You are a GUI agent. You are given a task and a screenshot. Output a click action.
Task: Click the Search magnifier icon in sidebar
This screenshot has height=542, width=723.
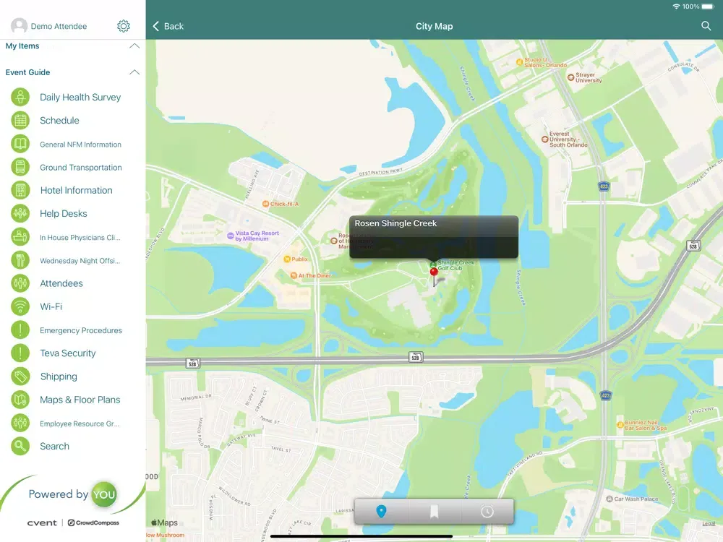coord(20,446)
